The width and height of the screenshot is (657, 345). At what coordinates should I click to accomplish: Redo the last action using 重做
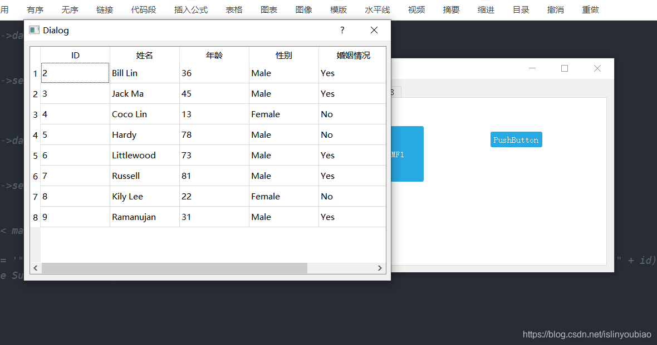point(591,9)
